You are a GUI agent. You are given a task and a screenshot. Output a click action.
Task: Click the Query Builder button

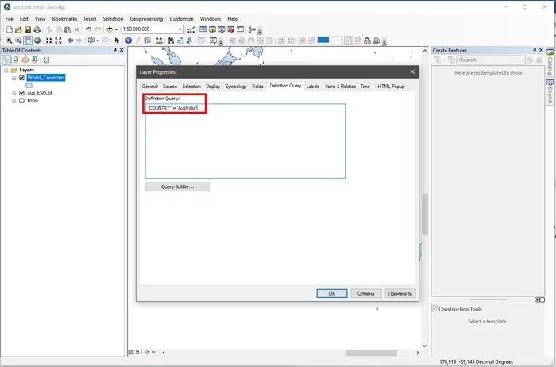pyautogui.click(x=178, y=187)
